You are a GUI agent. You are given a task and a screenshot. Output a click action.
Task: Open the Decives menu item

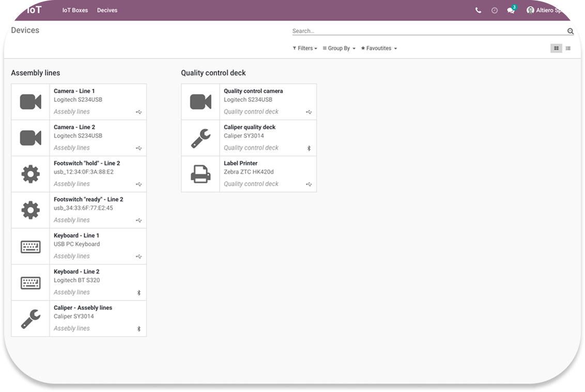(107, 10)
